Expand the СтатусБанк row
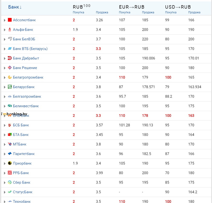This screenshot has height=203, width=212. [5, 192]
